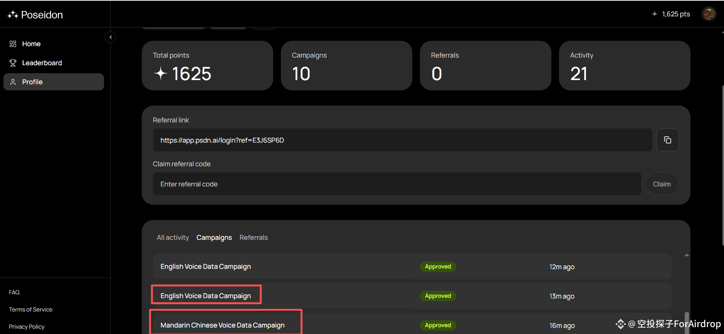
Task: Click the Referral link label
Action: [x=171, y=120]
